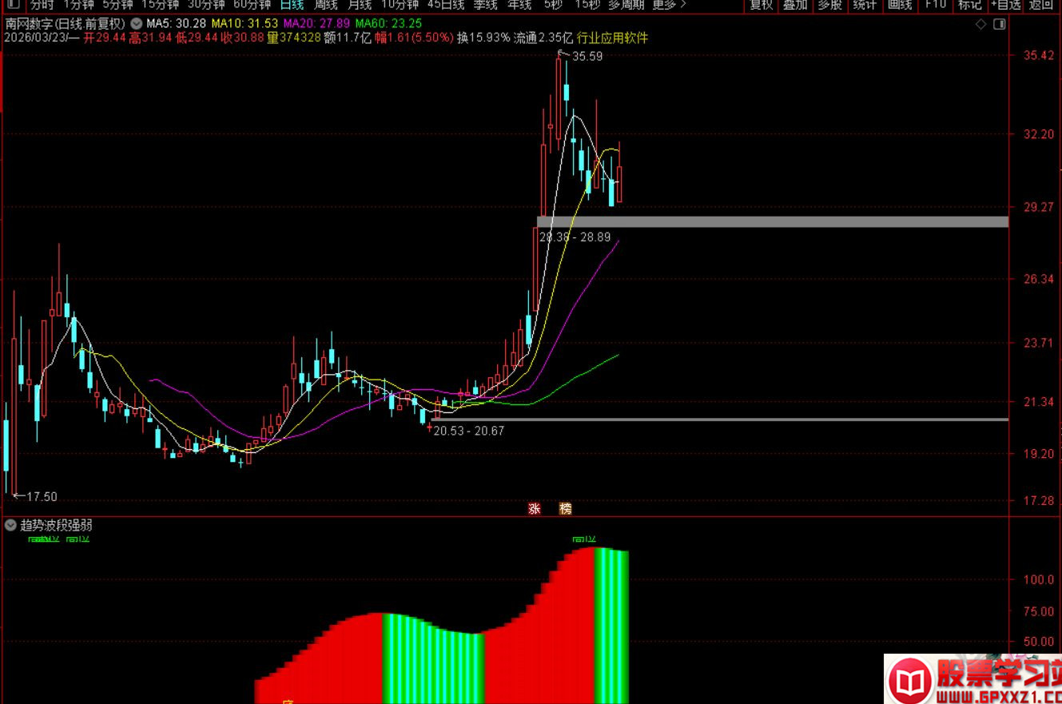Click the 返回 back button
The width and height of the screenshot is (1062, 704).
(x=1040, y=5)
